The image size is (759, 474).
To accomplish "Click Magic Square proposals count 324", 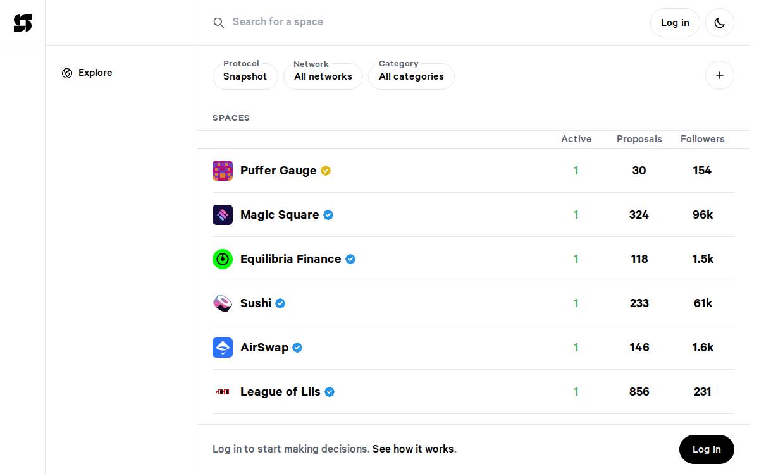I will tap(639, 215).
